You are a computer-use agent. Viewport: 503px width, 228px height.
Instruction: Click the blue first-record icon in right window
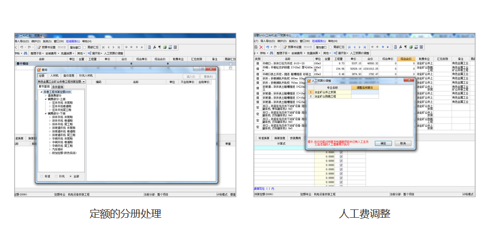coord(350,47)
